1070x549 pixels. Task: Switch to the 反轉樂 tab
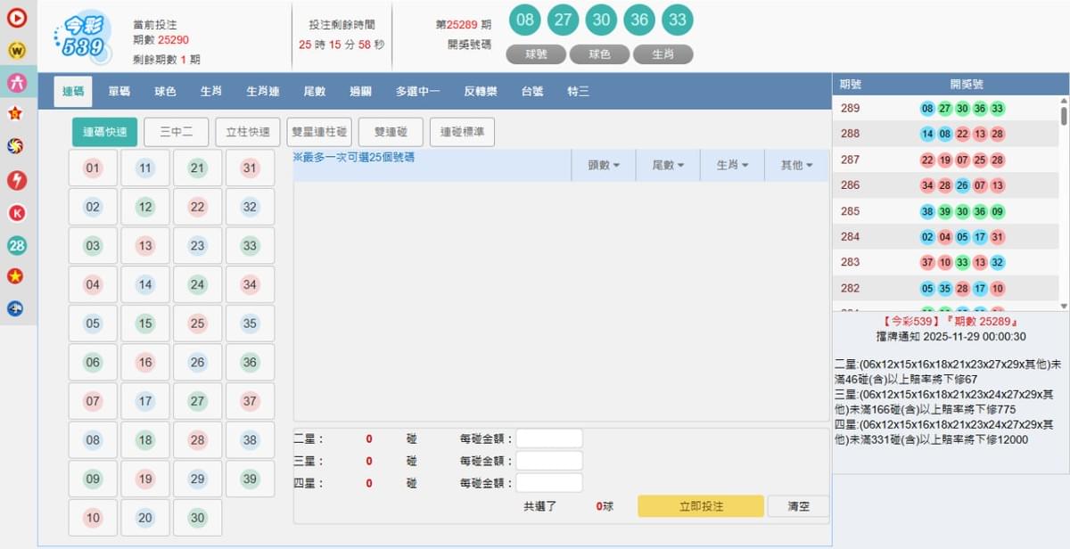click(x=481, y=91)
